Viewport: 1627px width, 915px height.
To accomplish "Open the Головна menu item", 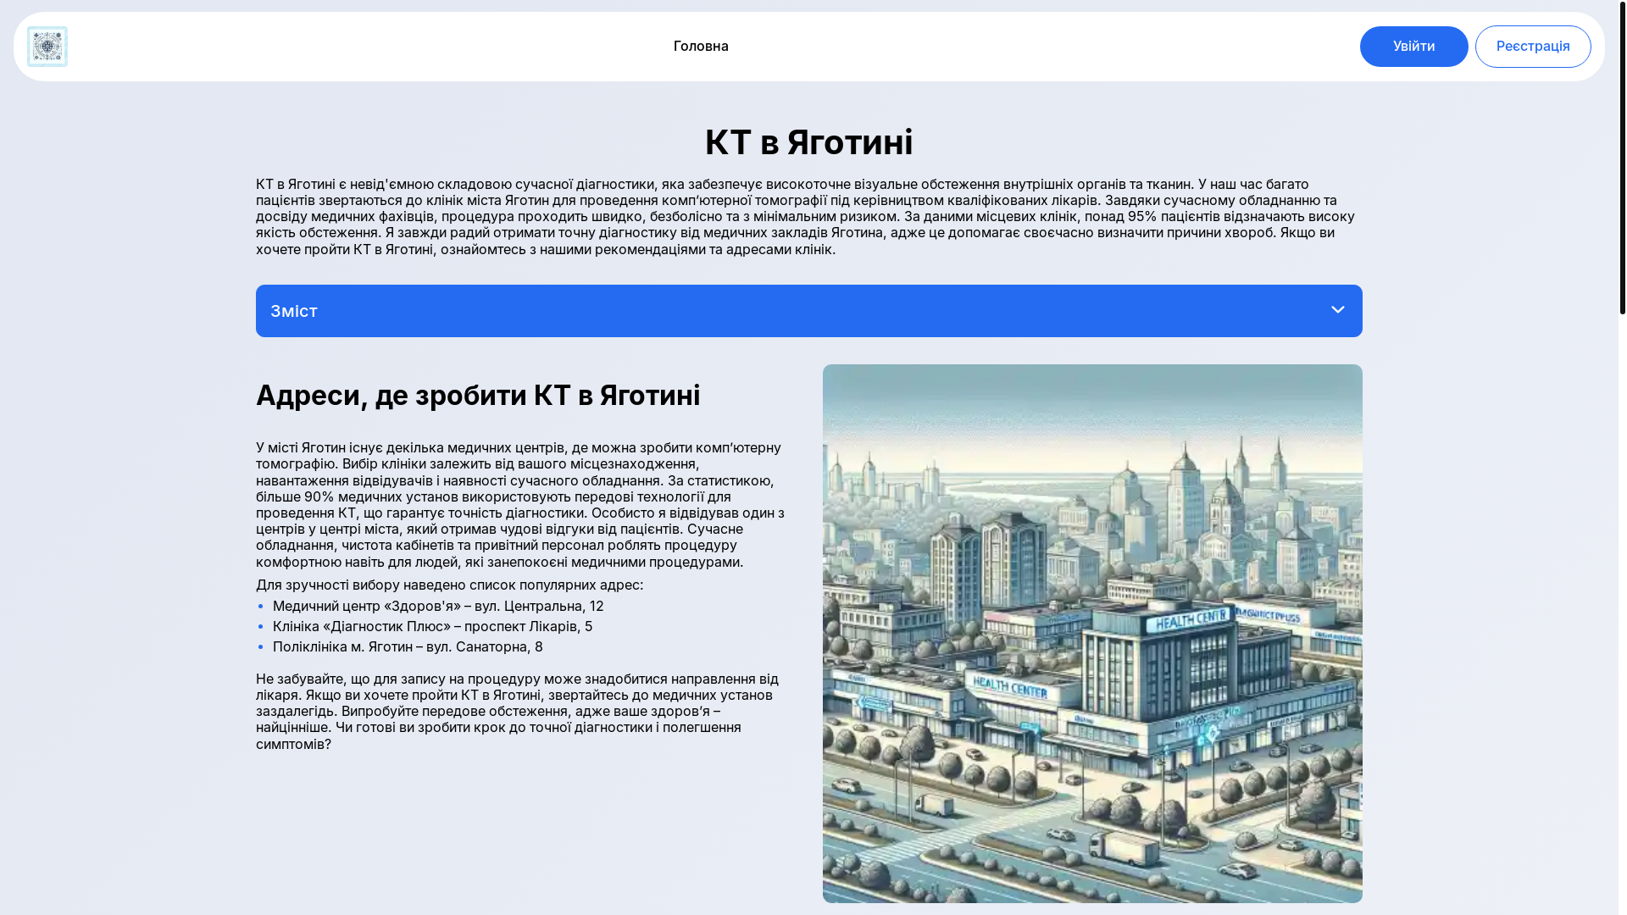I will 701,46.
